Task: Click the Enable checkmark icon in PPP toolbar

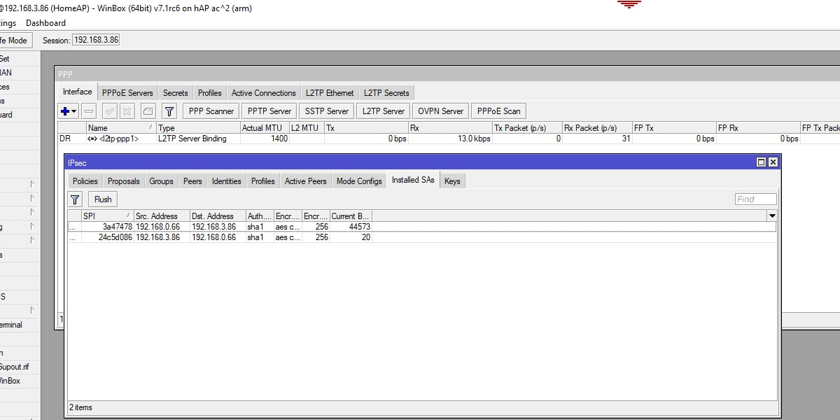Action: click(x=109, y=111)
